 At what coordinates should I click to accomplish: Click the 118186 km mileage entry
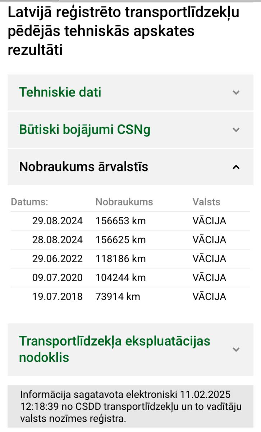(120, 259)
